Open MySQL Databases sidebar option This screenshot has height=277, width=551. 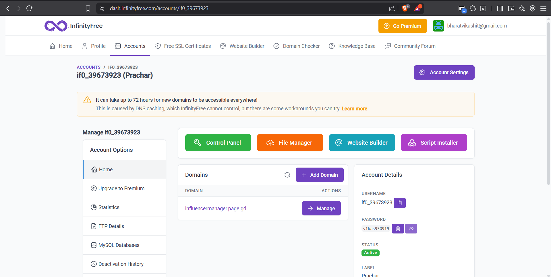coord(124,245)
